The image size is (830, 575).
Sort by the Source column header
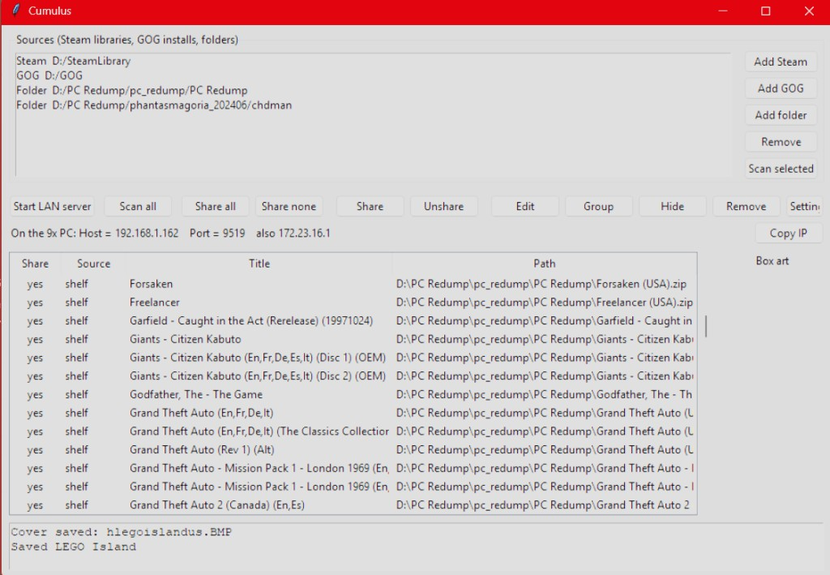coord(94,264)
